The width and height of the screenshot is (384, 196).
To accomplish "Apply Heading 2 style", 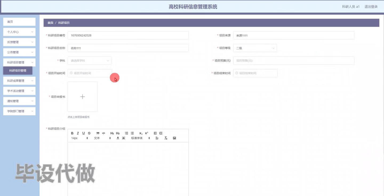I will click(118, 133).
